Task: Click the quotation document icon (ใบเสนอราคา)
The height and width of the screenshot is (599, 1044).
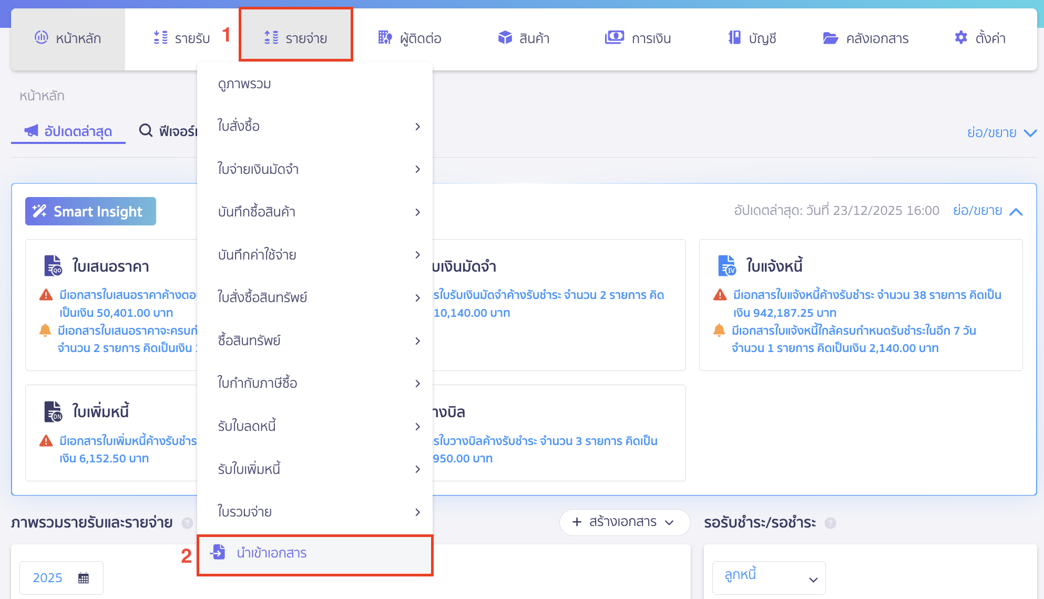Action: 53,266
